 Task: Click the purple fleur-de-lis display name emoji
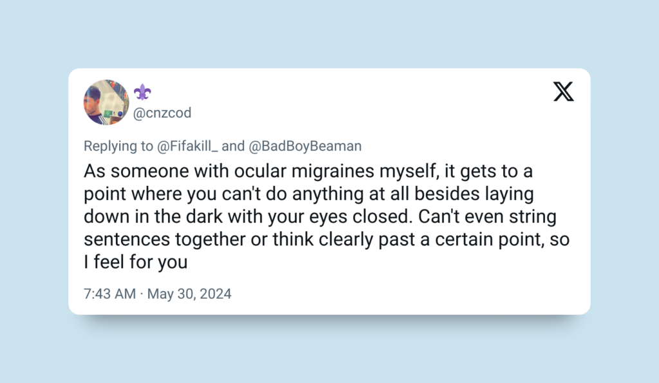[142, 92]
